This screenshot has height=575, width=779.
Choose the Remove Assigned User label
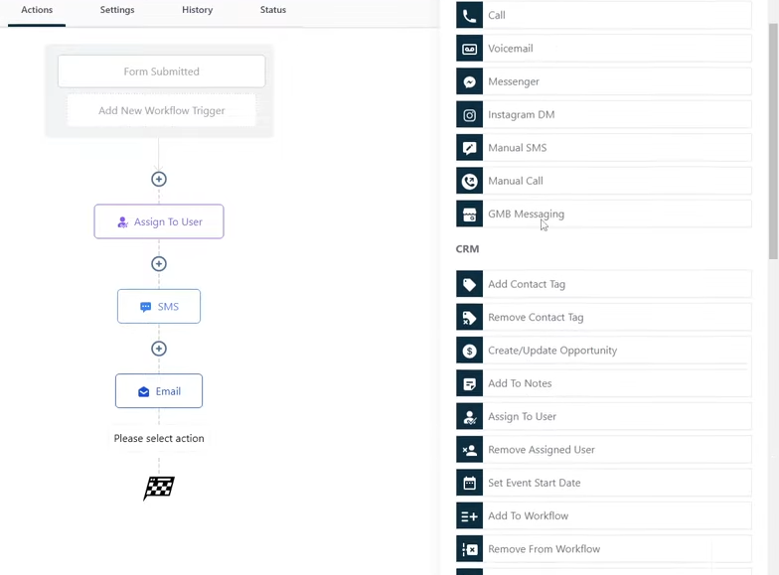[x=541, y=450]
